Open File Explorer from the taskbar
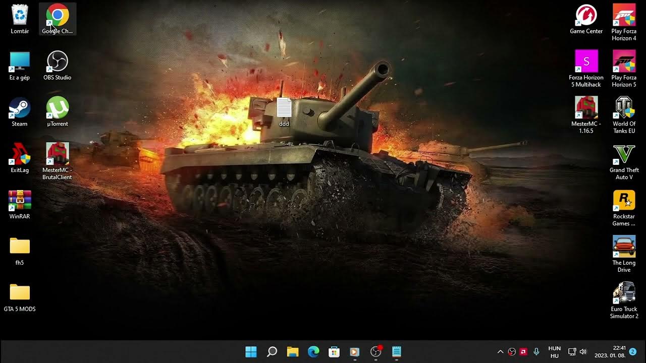 (x=293, y=352)
